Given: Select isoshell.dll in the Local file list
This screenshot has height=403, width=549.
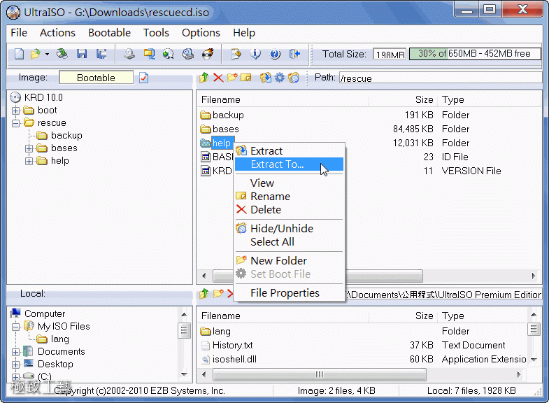Looking at the screenshot, I should [x=229, y=359].
